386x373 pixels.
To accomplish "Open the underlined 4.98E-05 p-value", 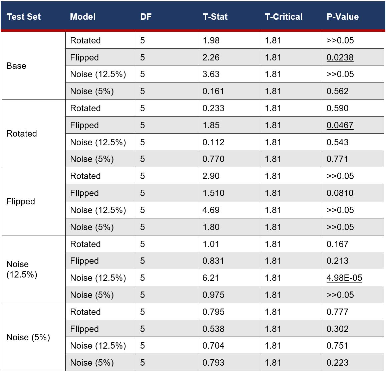I will pos(344,277).
